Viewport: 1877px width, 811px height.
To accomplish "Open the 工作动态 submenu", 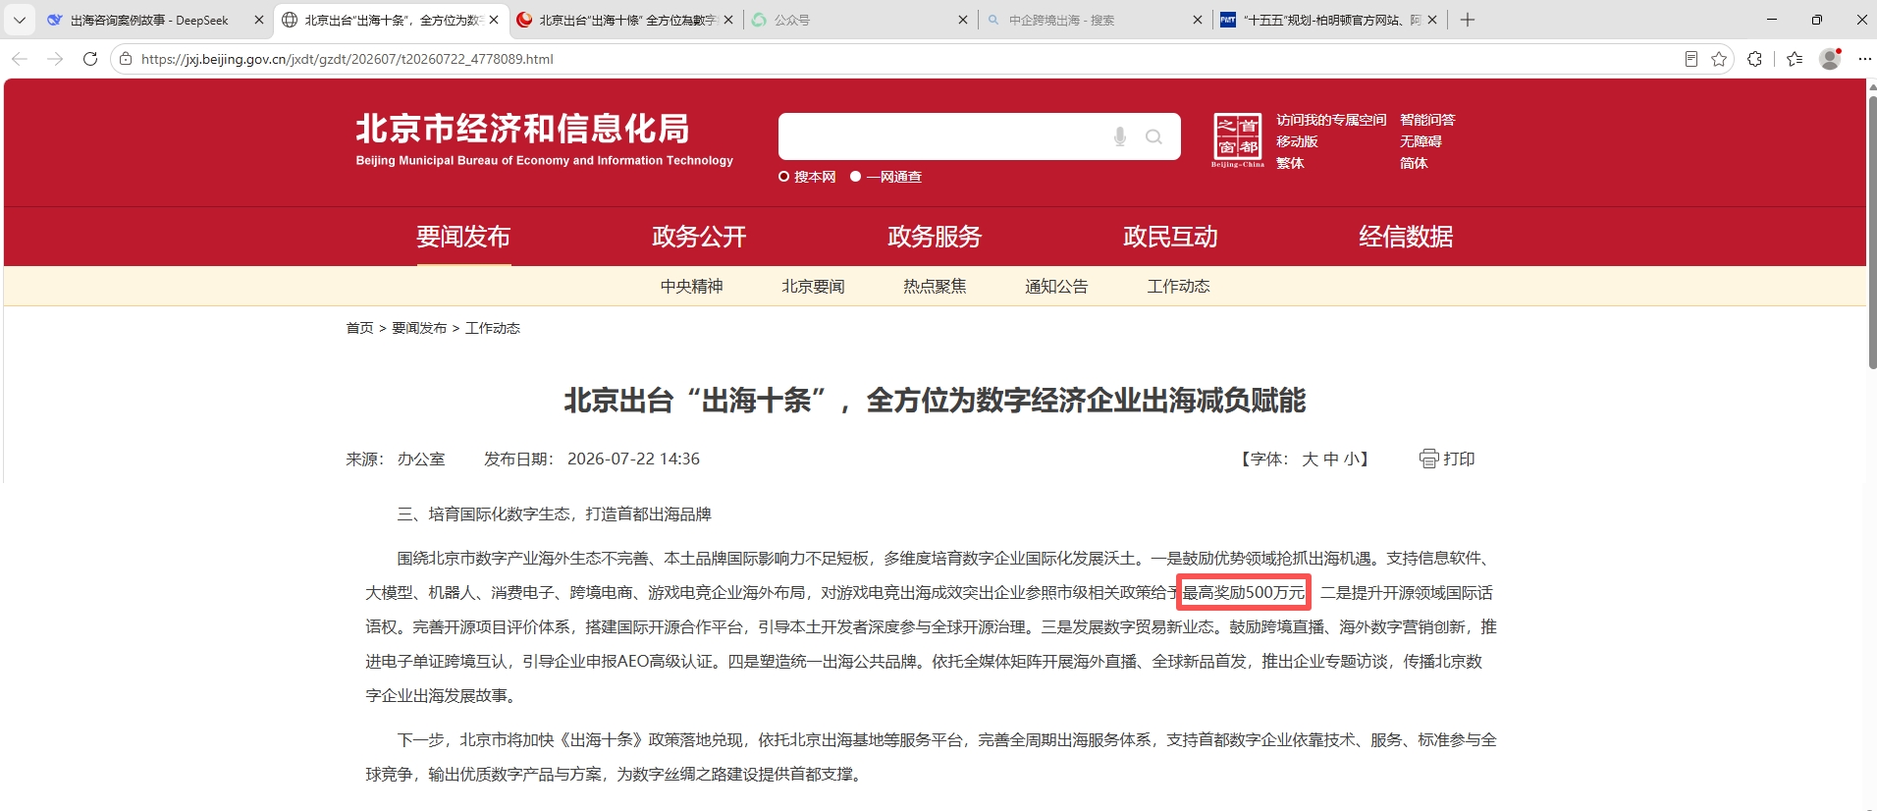I will (1178, 287).
